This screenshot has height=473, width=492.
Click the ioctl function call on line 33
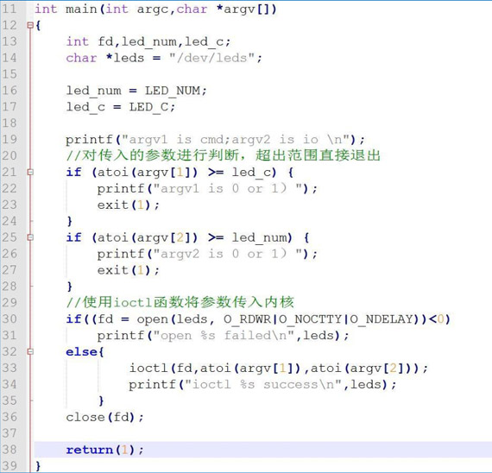[x=148, y=368]
